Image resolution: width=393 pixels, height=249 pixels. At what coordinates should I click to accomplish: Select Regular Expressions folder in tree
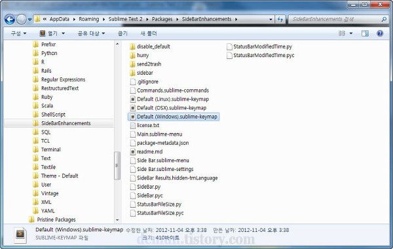coord(63,79)
